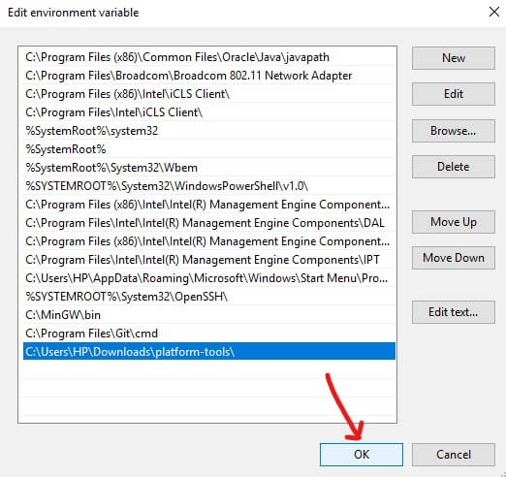Image resolution: width=506 pixels, height=477 pixels.
Task: Select the WindowsPowerShell v1.0 path
Action: [209, 186]
